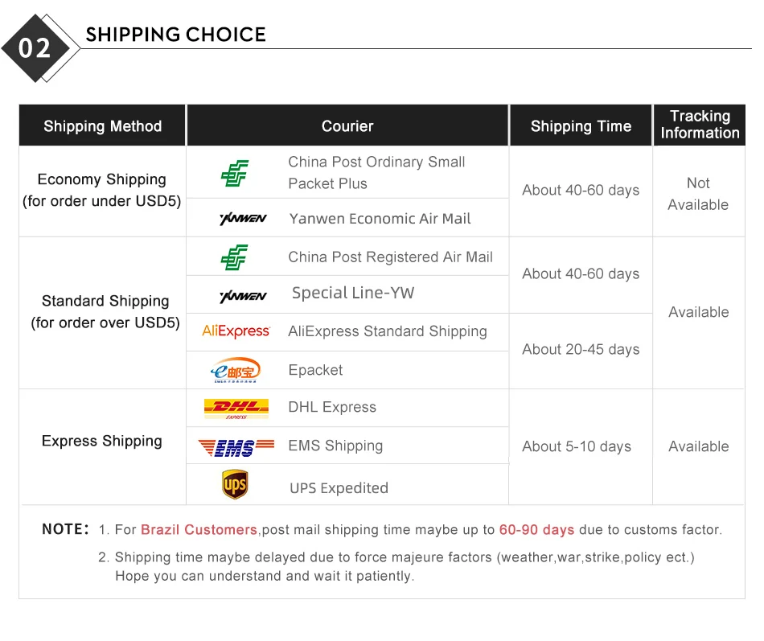Click the UPS shield logo
The image size is (764, 641).
(x=235, y=485)
